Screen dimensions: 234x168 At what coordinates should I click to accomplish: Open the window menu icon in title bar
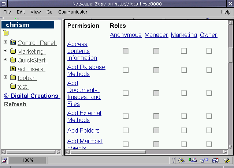click(x=4, y=4)
